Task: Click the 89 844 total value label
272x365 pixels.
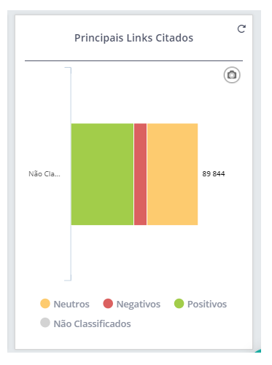Action: click(214, 174)
